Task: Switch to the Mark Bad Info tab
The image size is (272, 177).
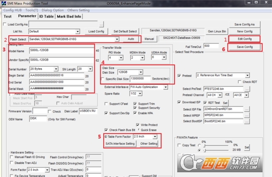Action: (69, 17)
